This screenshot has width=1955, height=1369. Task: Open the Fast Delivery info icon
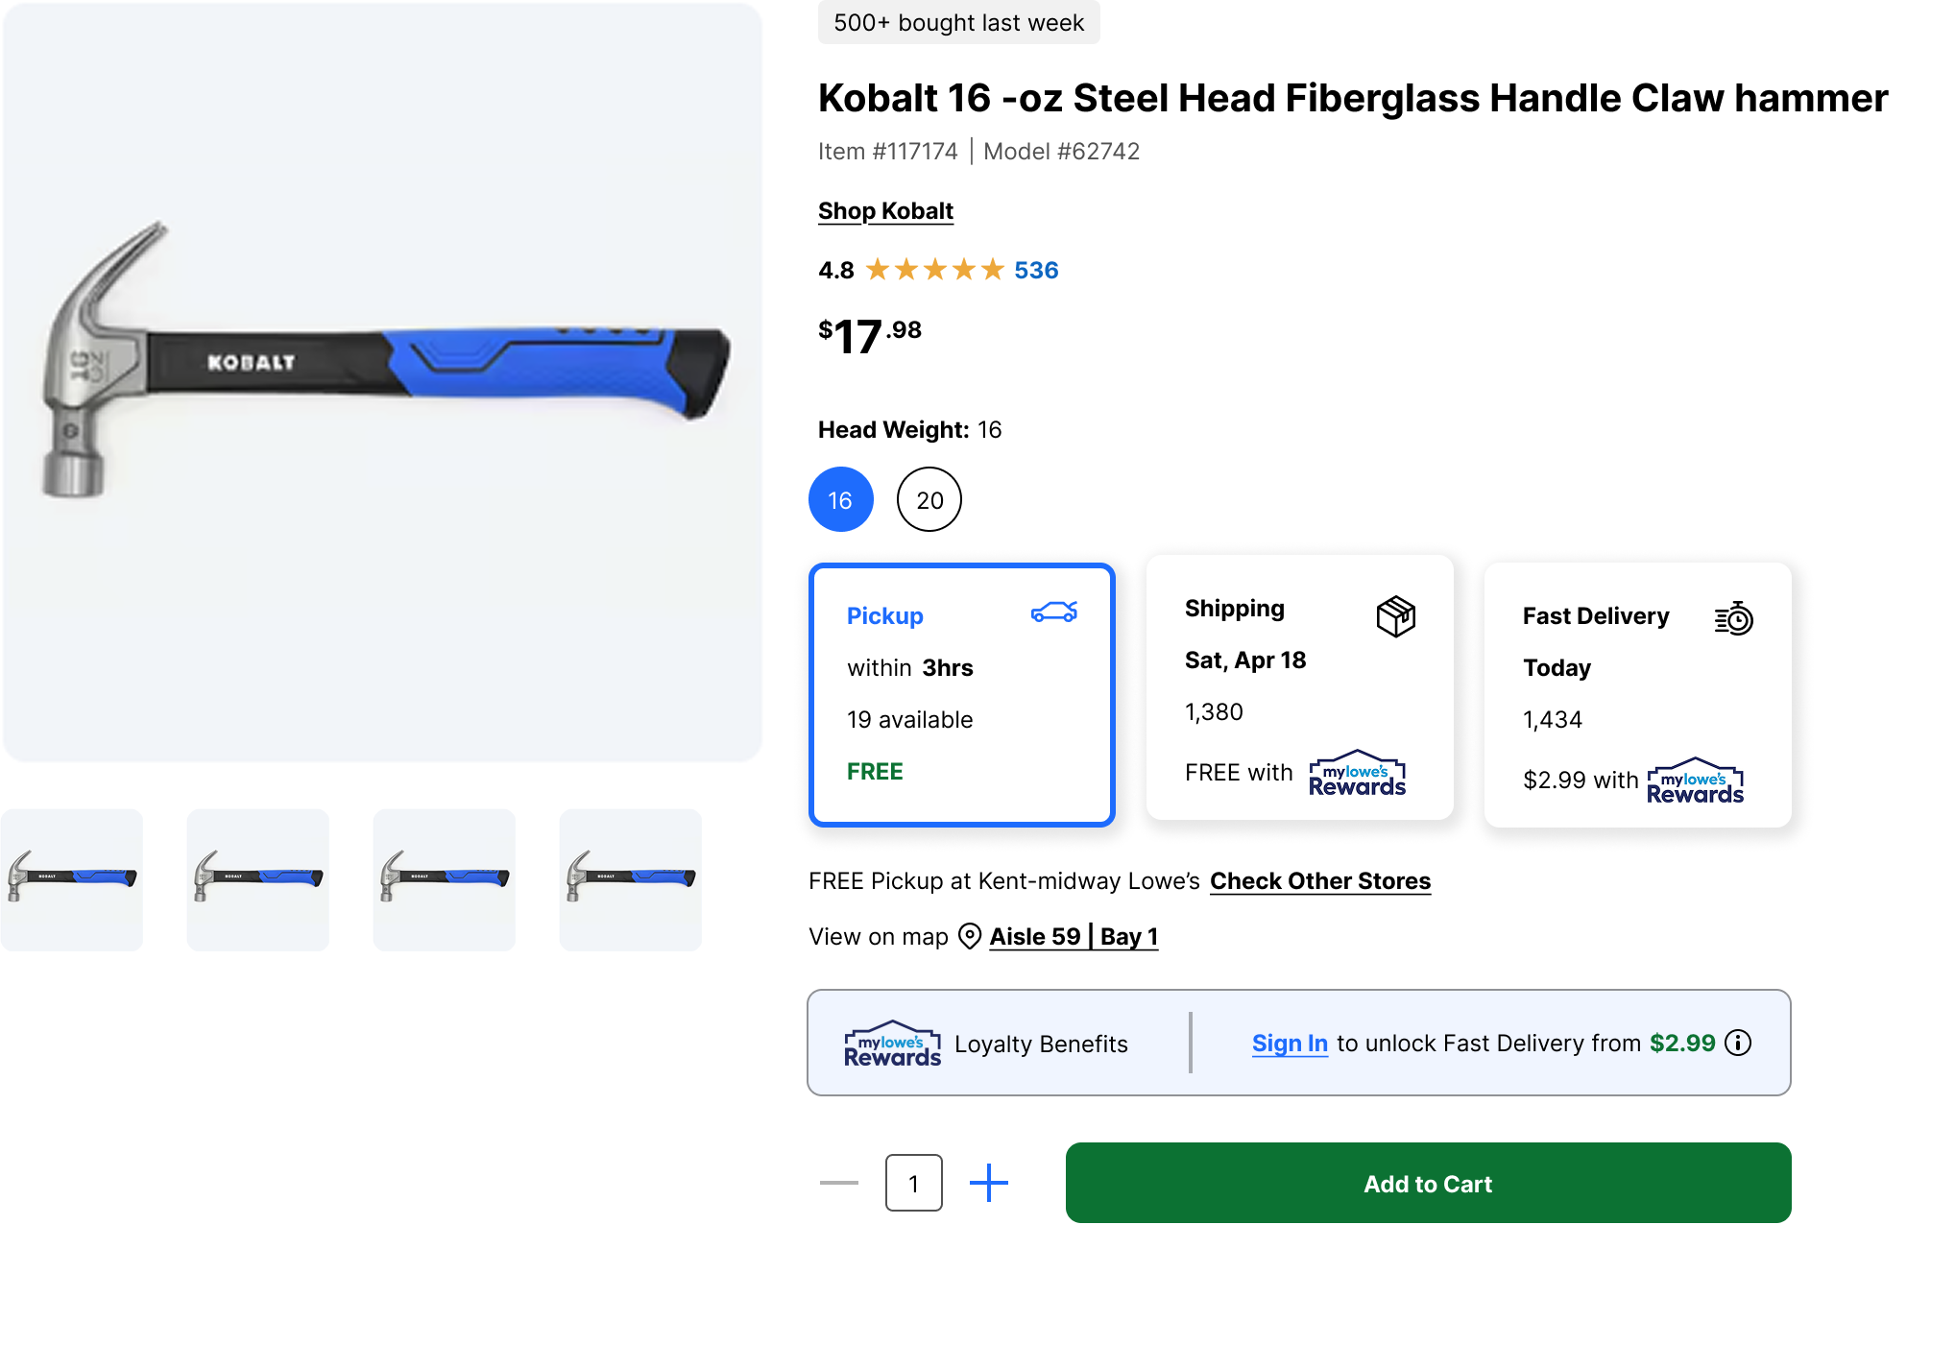click(1738, 1043)
